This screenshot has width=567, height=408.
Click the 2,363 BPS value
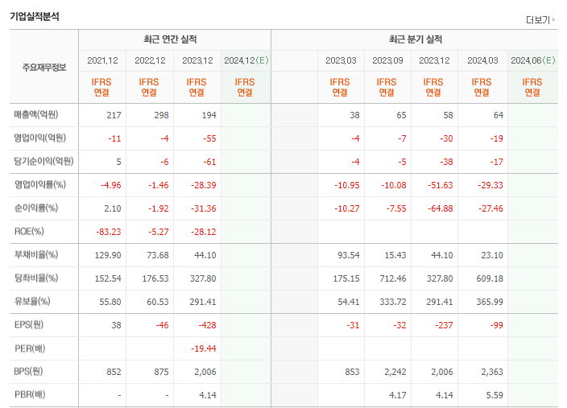point(492,372)
